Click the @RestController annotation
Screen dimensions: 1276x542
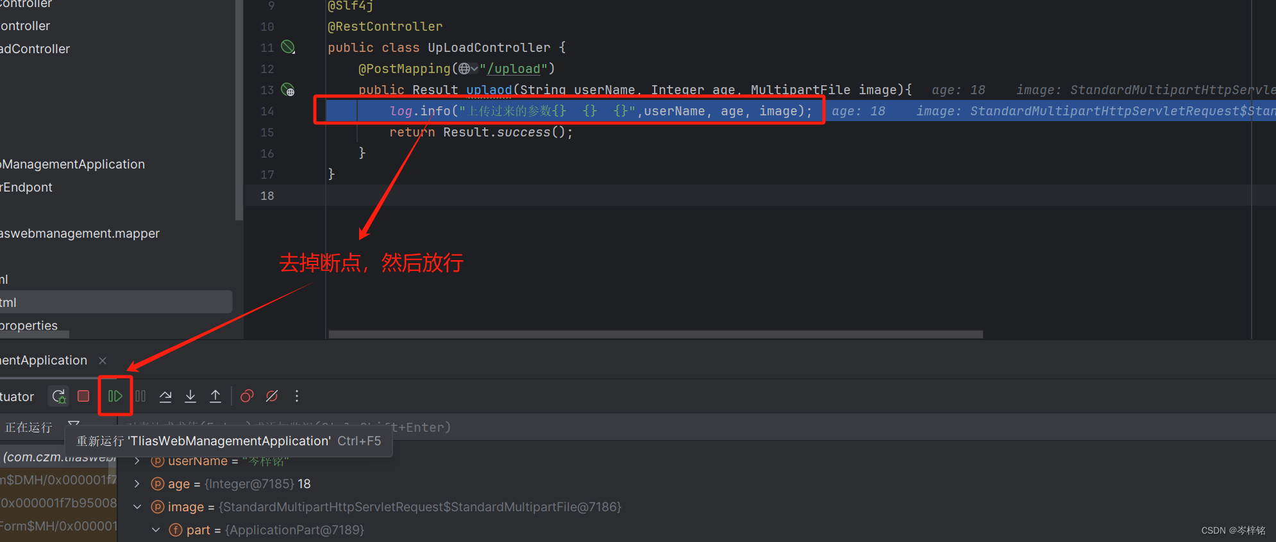pyautogui.click(x=385, y=26)
